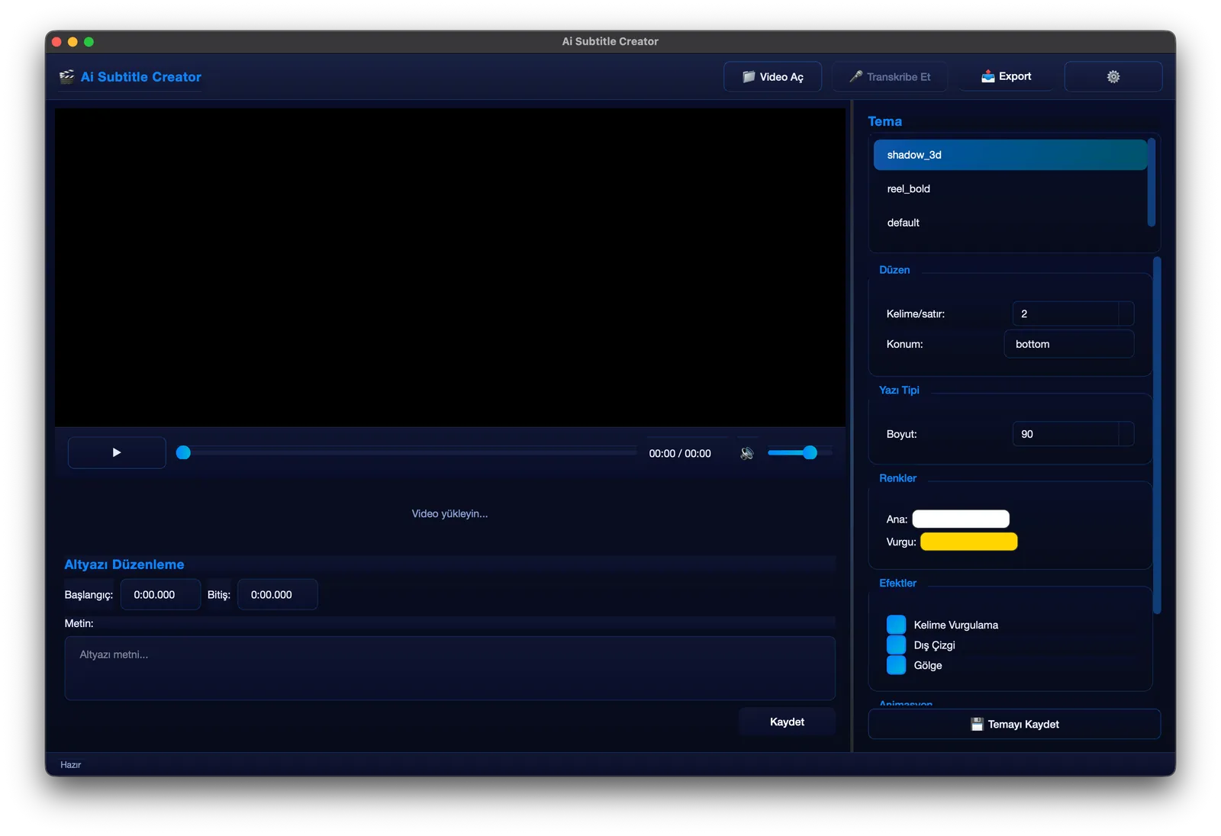Click the Renkler group label
Viewport: 1221px width, 836px height.
[897, 478]
